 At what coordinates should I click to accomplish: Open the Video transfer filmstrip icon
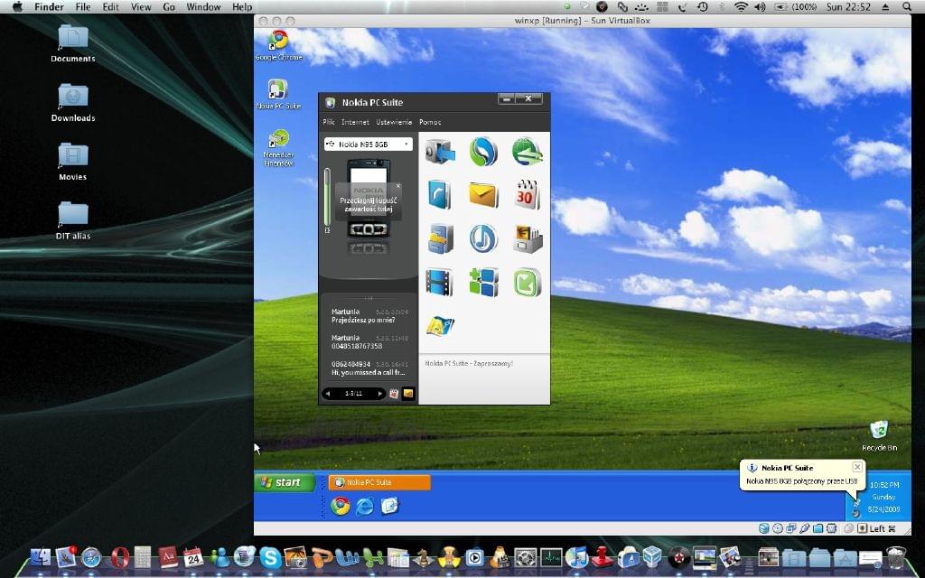click(440, 282)
